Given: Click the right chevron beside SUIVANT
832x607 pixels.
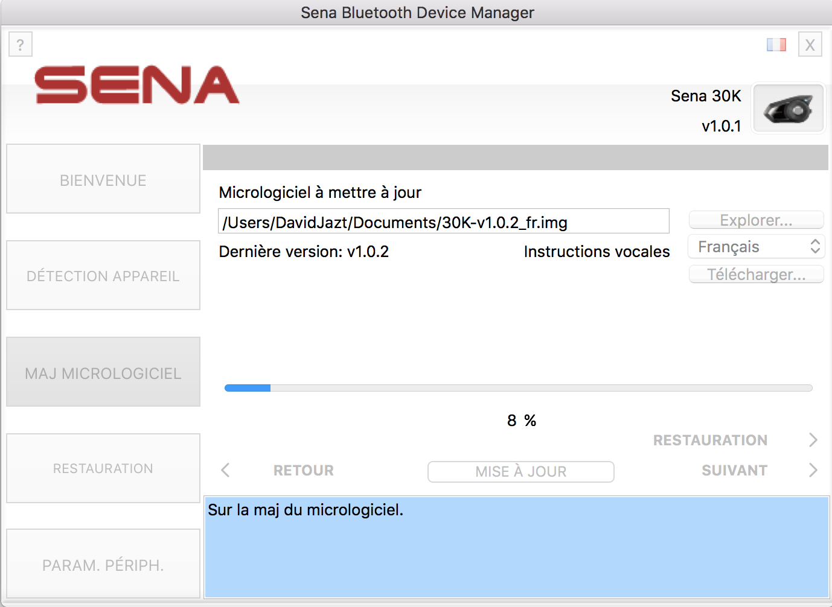Looking at the screenshot, I should pyautogui.click(x=813, y=471).
